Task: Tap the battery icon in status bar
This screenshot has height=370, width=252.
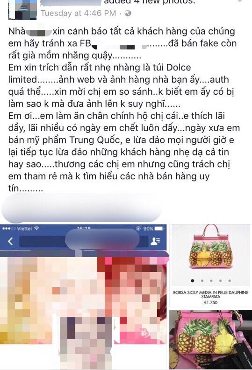Action: click(x=159, y=229)
